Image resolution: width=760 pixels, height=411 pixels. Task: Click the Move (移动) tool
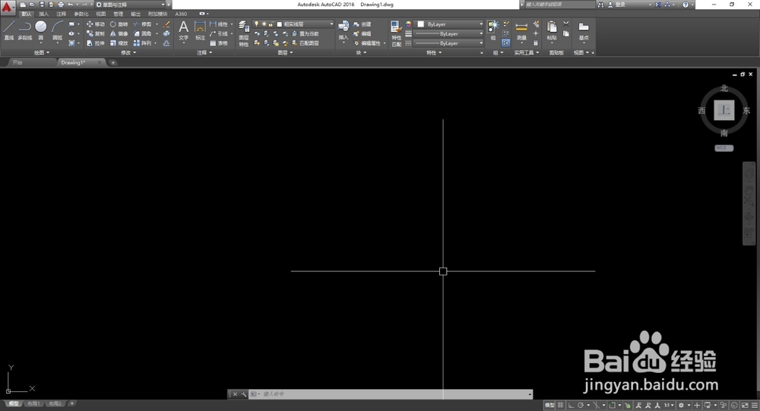96,24
